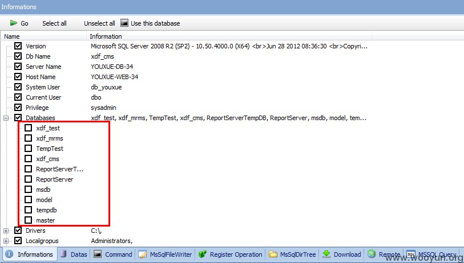The image size is (464, 263).
Task: Click Unselect all button
Action: [x=99, y=23]
